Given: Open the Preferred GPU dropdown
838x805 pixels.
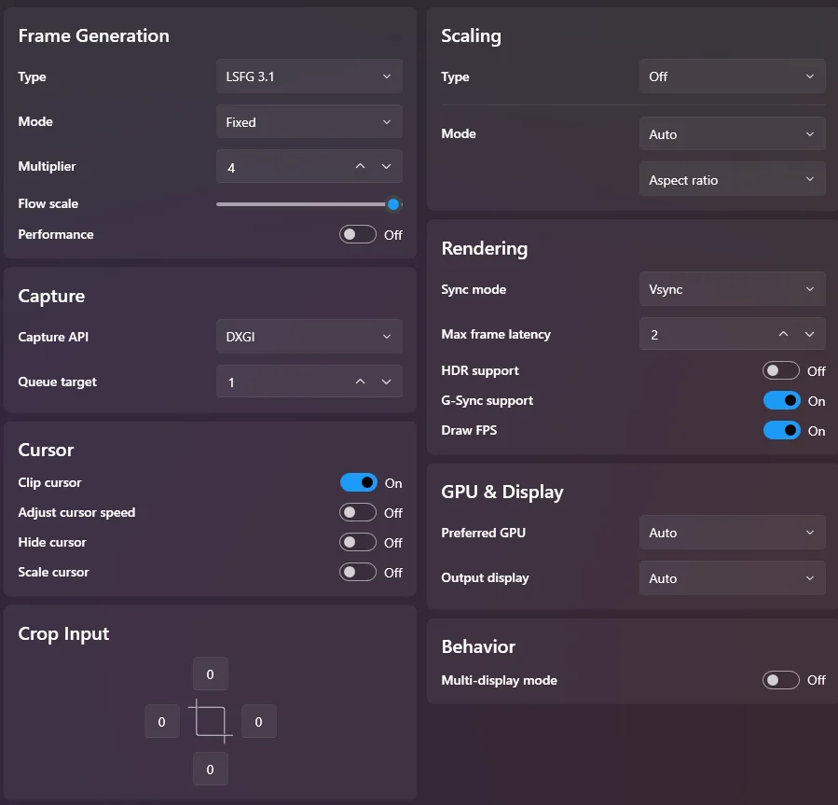Looking at the screenshot, I should coord(732,533).
